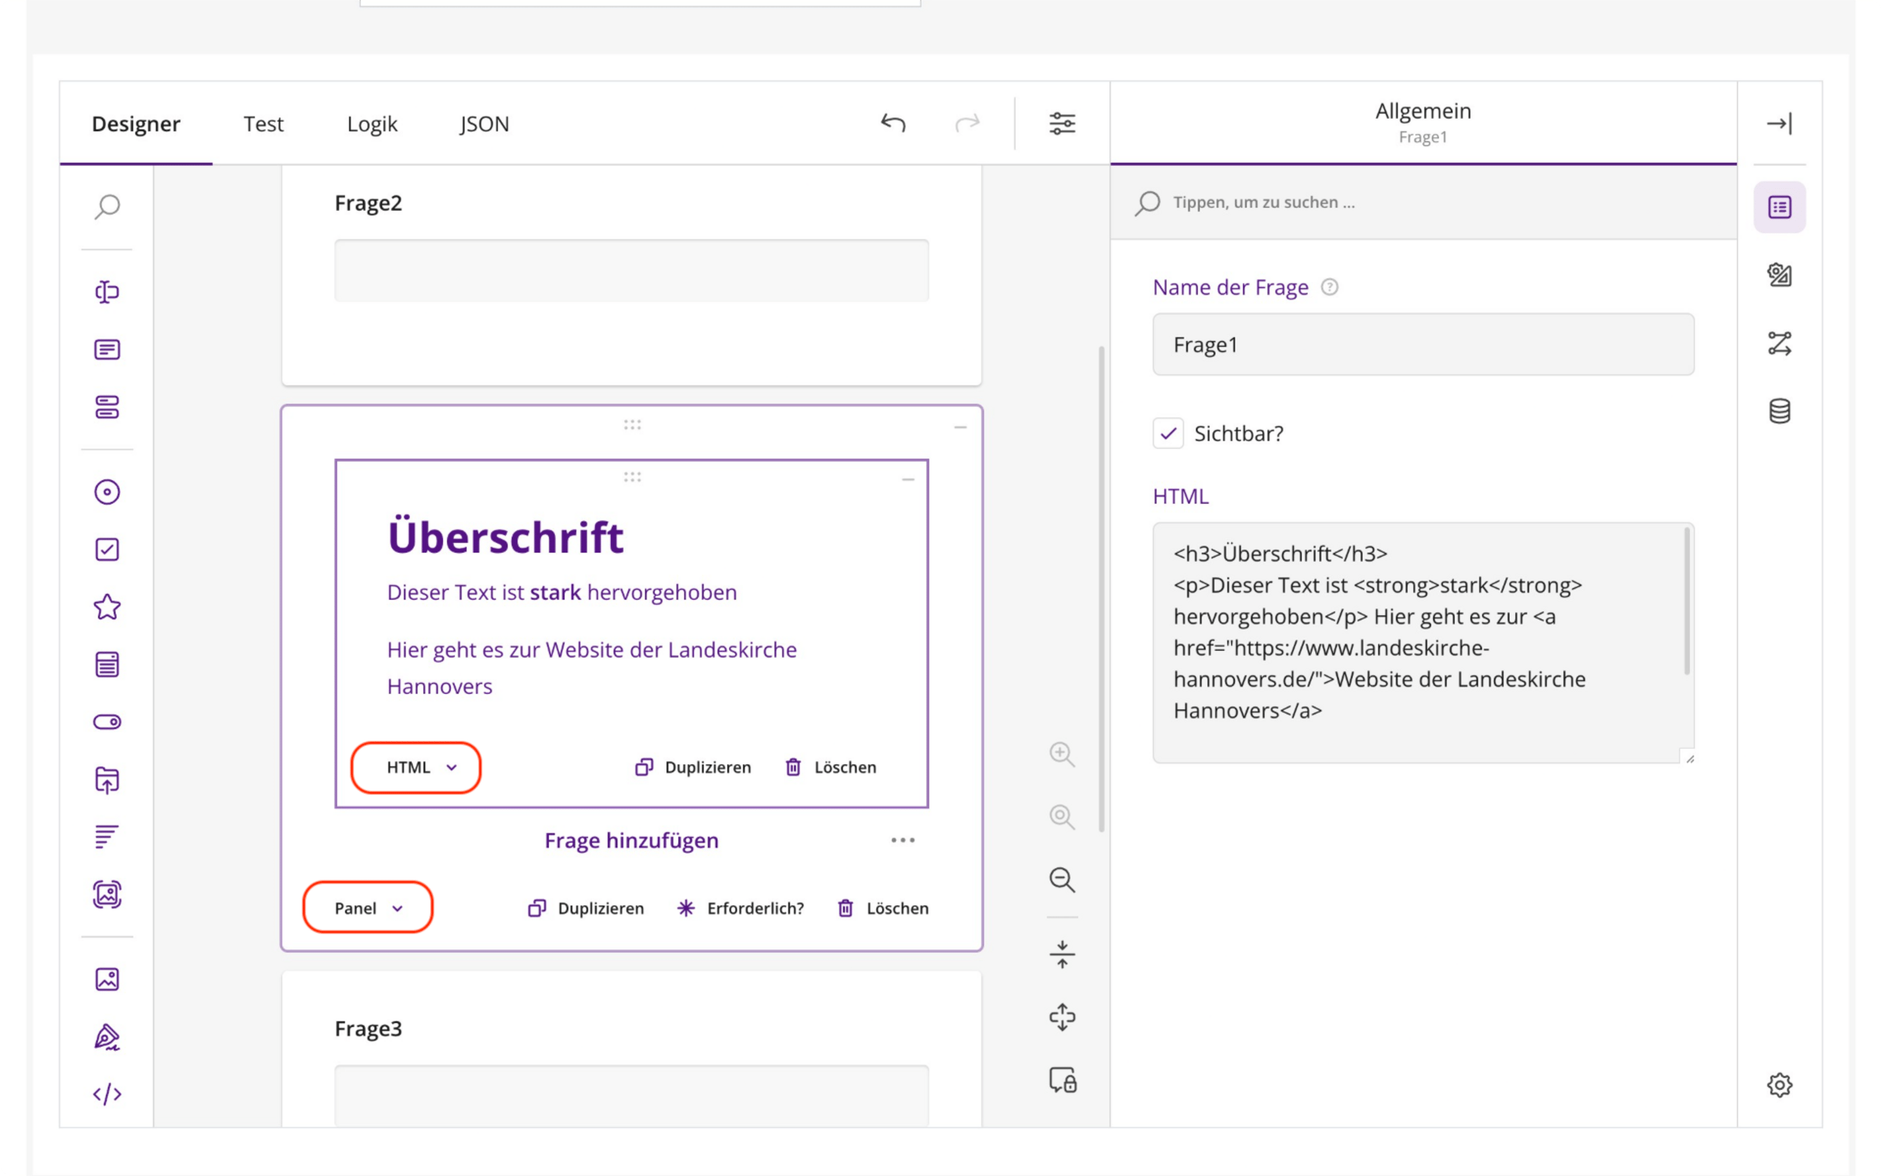The width and height of the screenshot is (1882, 1176).
Task: Duplicate the panel
Action: (586, 909)
